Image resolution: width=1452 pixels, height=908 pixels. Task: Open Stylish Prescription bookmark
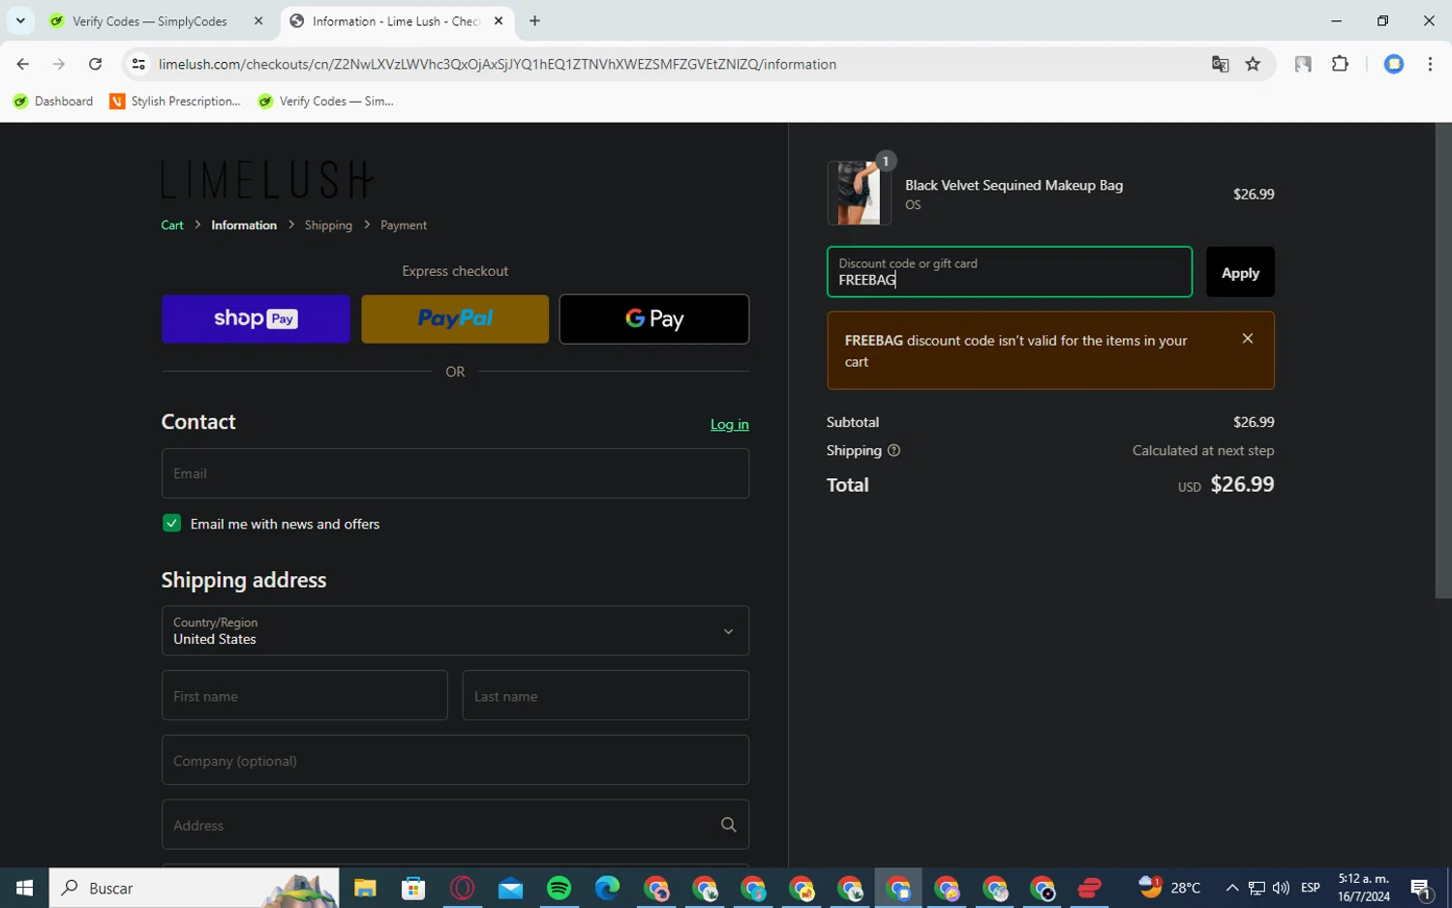click(175, 101)
